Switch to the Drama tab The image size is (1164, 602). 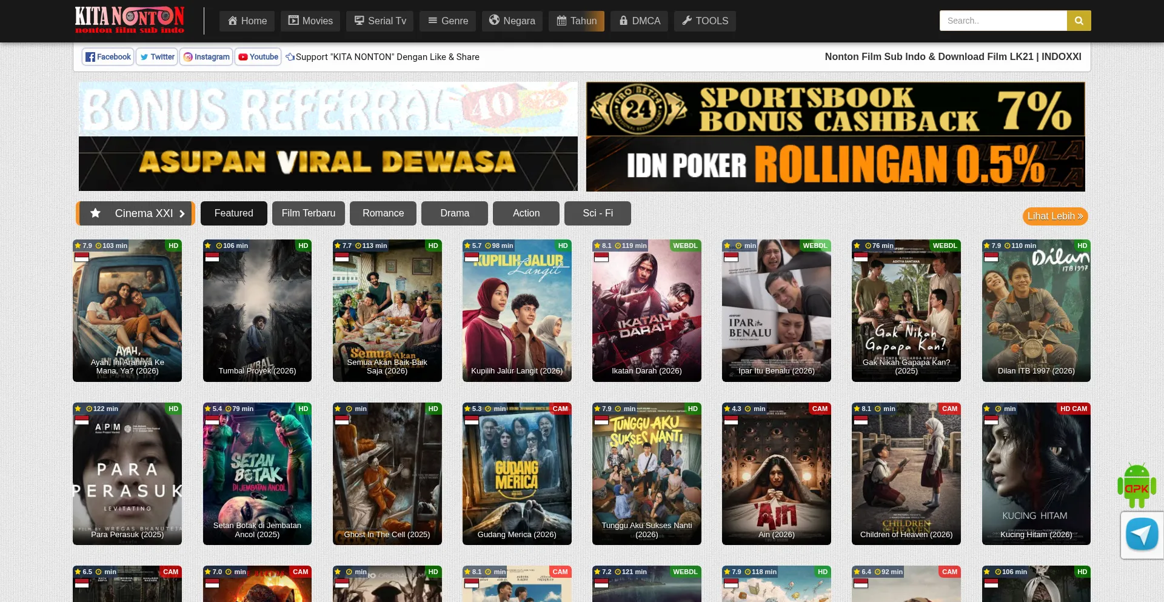coord(455,213)
